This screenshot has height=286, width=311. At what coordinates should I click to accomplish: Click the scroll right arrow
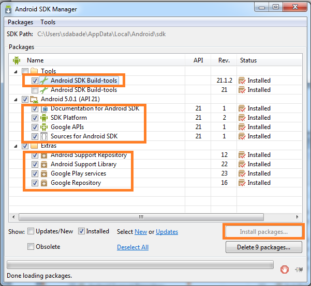(298, 217)
